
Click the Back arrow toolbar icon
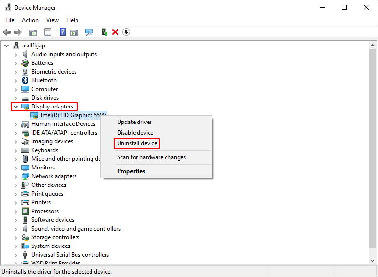tap(7, 32)
